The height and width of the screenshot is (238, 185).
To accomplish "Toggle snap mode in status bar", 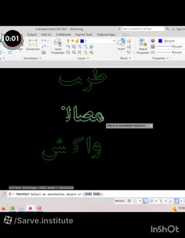I will [x=135, y=201].
